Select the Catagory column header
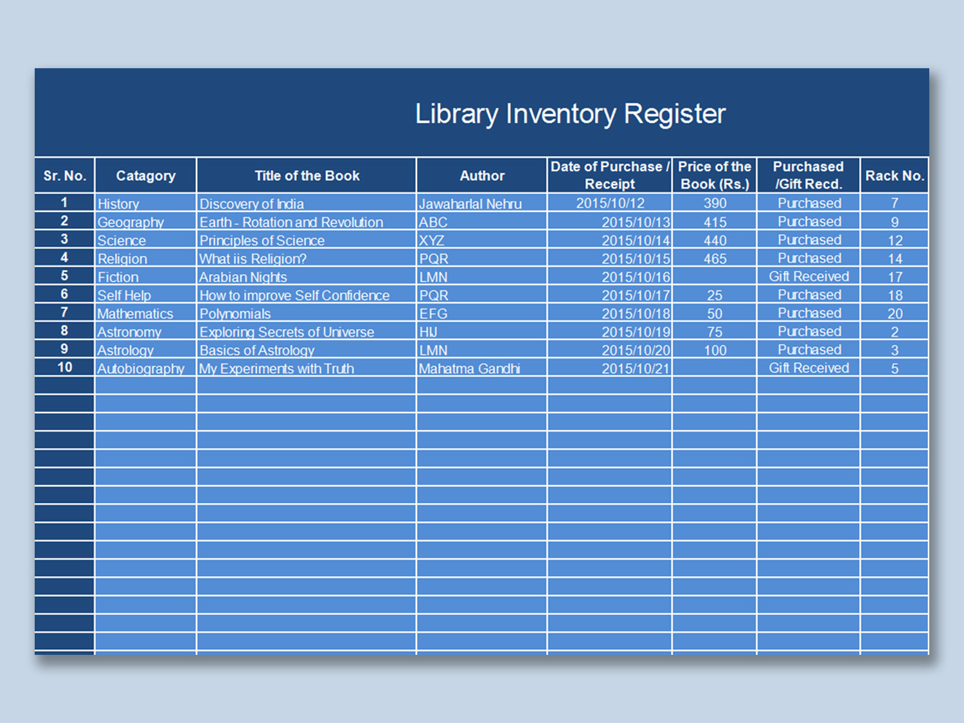The height and width of the screenshot is (723, 964). point(145,175)
